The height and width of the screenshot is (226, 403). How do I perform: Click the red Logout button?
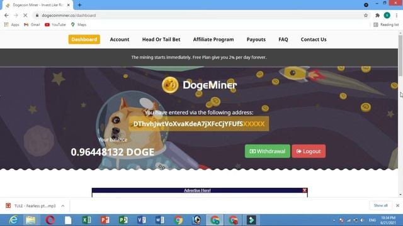309,151
